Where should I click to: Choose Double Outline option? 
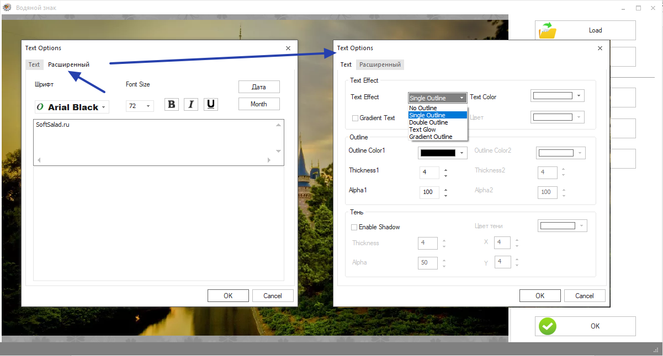438,122
